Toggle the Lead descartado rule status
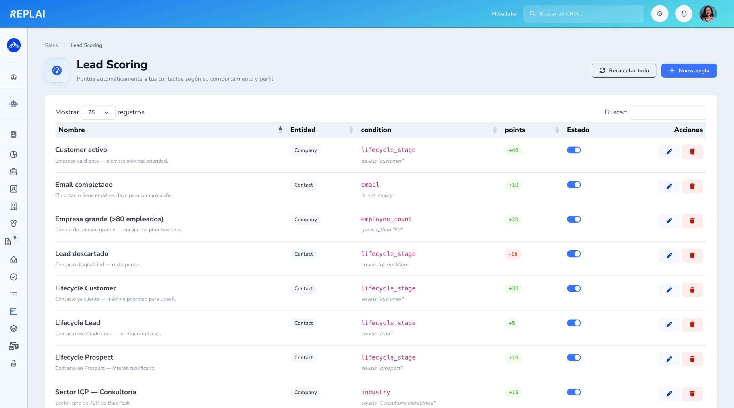The image size is (734, 408). (x=574, y=254)
